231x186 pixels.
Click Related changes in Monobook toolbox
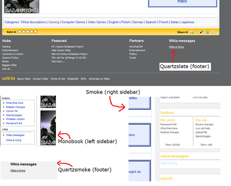(x=16, y=107)
